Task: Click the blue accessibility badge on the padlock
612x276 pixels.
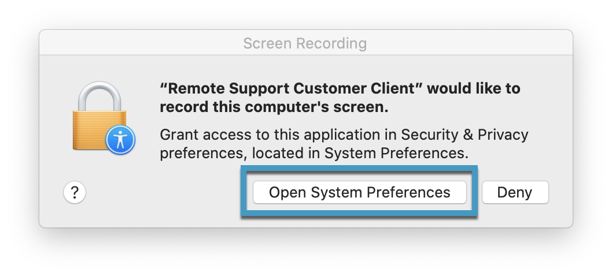Action: point(121,140)
